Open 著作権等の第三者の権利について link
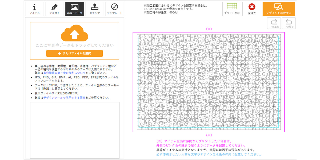320x160 pixels. [64, 73]
